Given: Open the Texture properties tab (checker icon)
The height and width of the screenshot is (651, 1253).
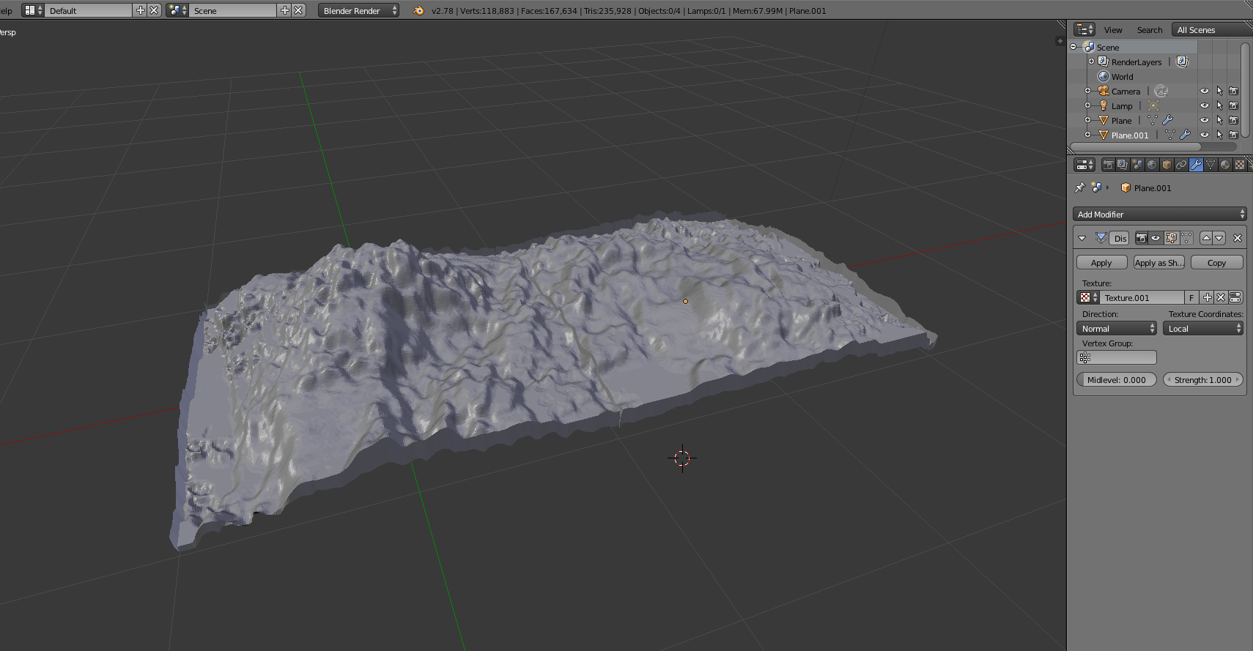Looking at the screenshot, I should coord(1240,165).
